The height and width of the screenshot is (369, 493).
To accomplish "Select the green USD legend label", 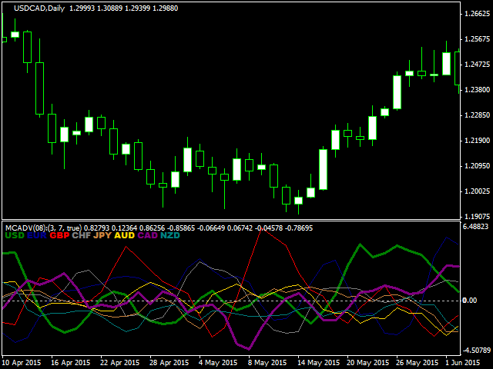I will (x=15, y=235).
